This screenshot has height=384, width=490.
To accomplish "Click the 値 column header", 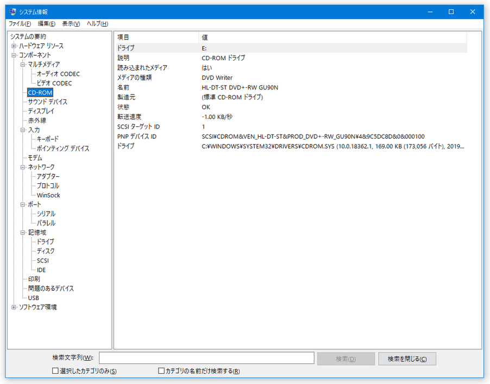I will pyautogui.click(x=332, y=37).
